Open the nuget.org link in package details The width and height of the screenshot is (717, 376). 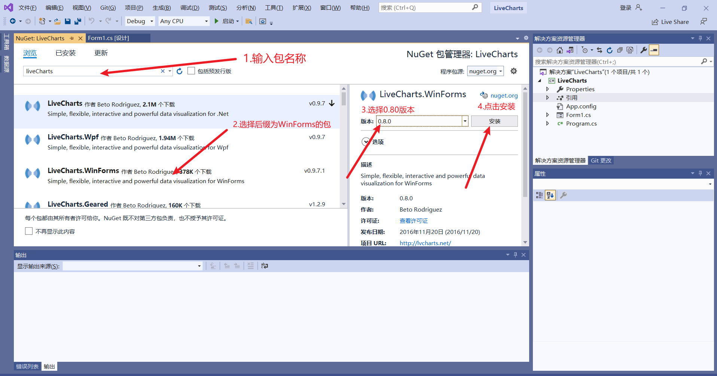(x=504, y=96)
